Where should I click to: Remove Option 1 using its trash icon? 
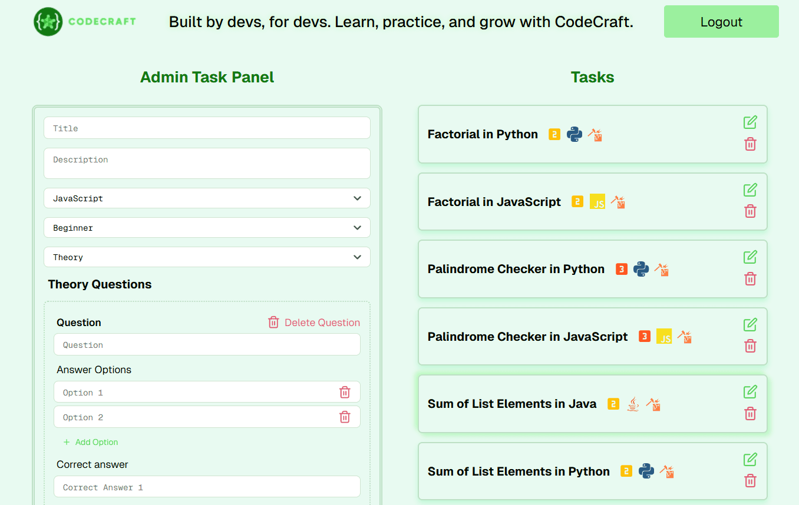point(345,393)
